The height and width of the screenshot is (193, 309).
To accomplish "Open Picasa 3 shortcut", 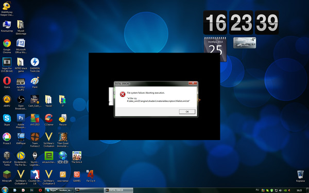I will coord(7,138).
